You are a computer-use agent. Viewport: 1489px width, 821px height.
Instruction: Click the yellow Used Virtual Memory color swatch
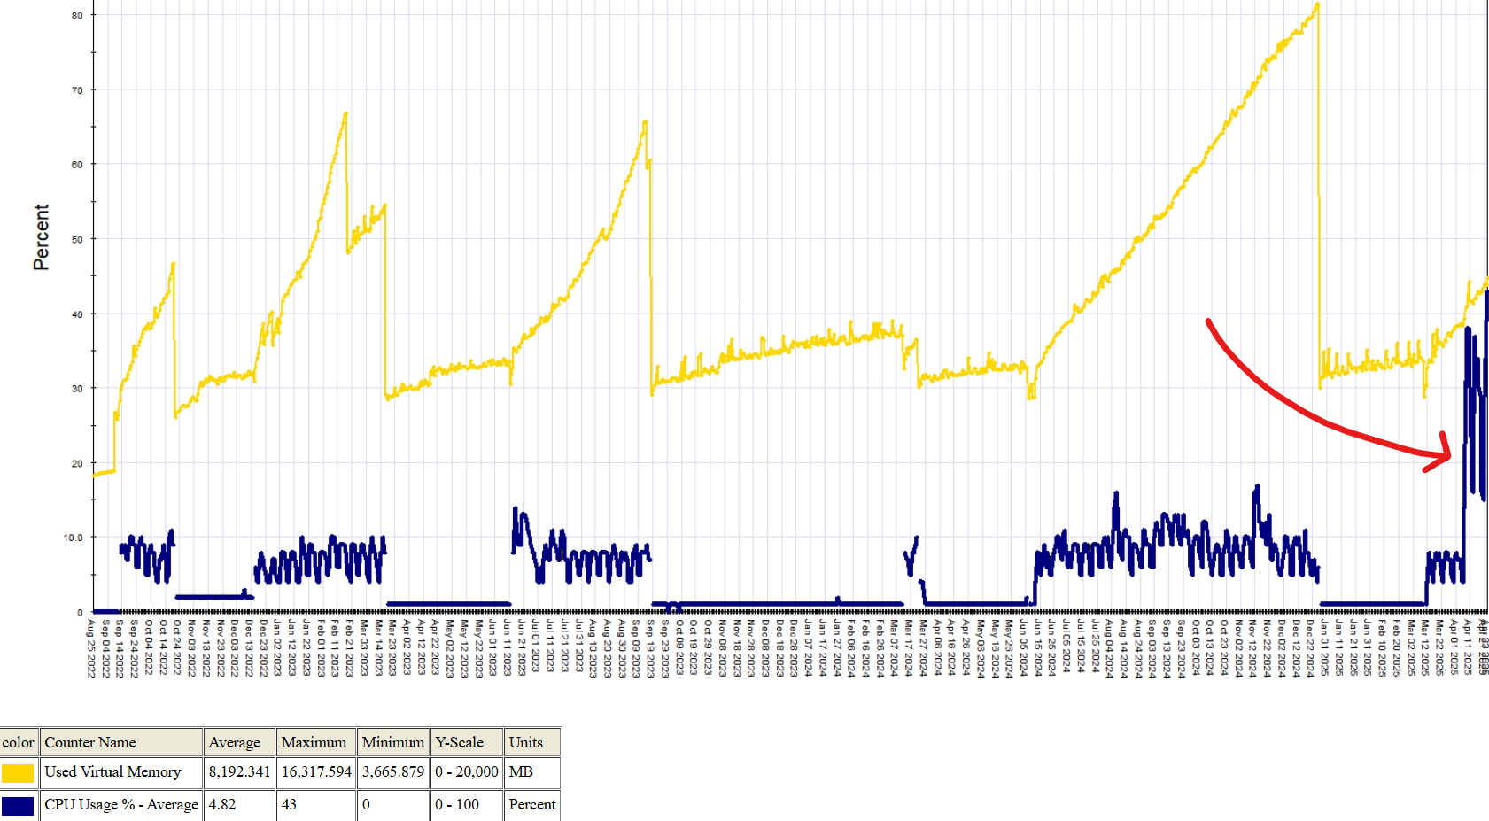point(18,772)
